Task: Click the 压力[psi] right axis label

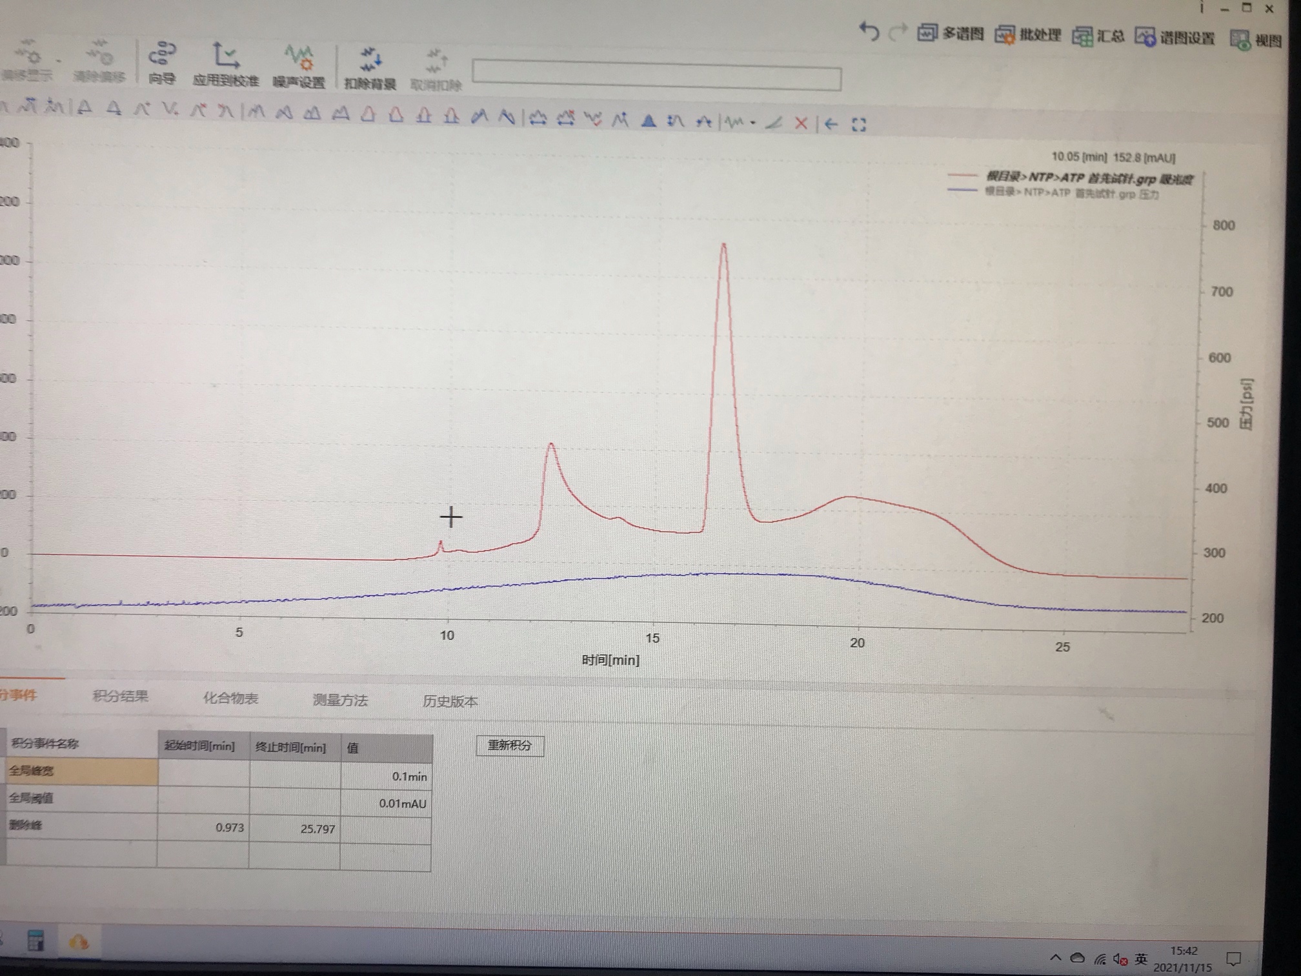Action: click(1246, 404)
